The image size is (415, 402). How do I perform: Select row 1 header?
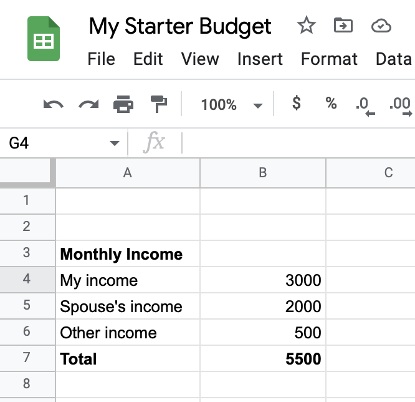[27, 201]
